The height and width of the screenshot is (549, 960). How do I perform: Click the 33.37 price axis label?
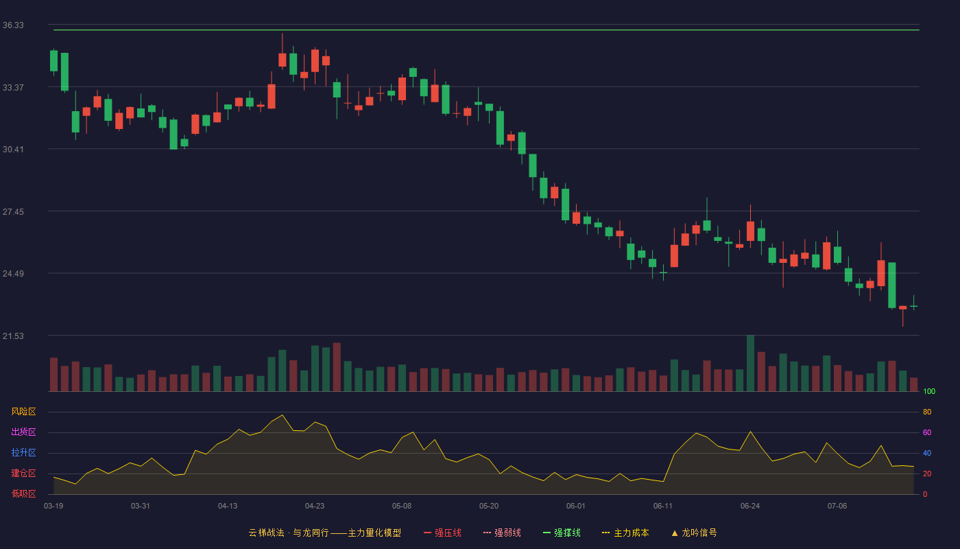tap(13, 88)
